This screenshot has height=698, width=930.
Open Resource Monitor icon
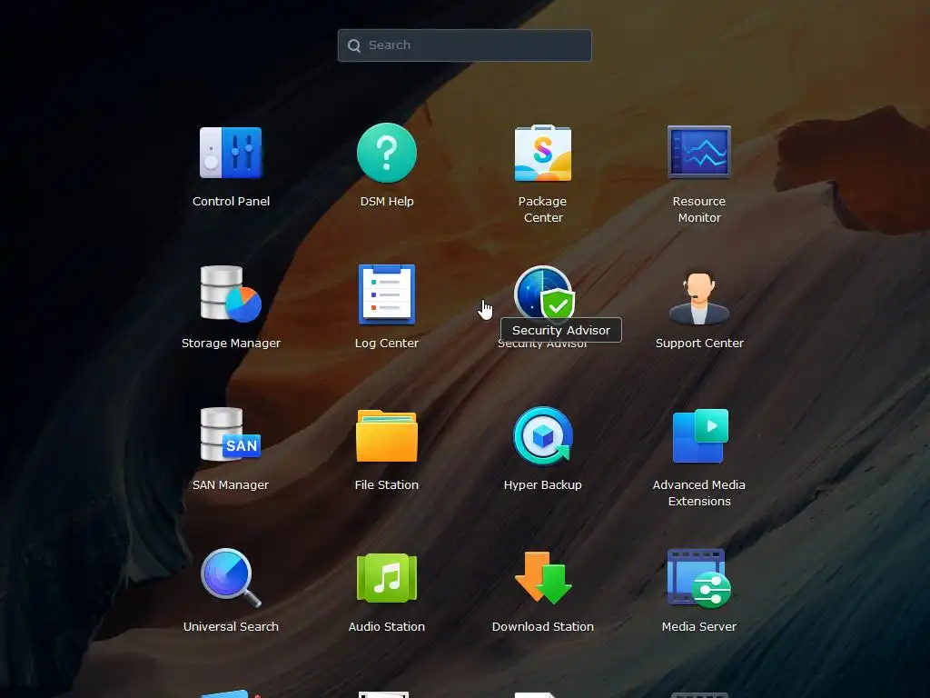(x=699, y=152)
